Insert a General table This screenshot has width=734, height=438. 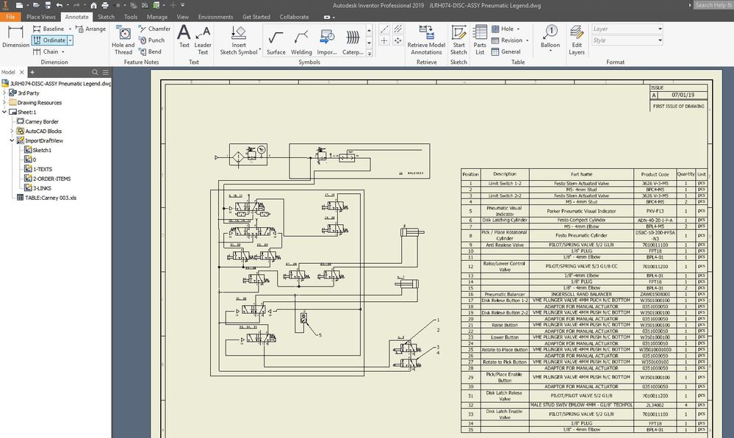pyautogui.click(x=506, y=51)
